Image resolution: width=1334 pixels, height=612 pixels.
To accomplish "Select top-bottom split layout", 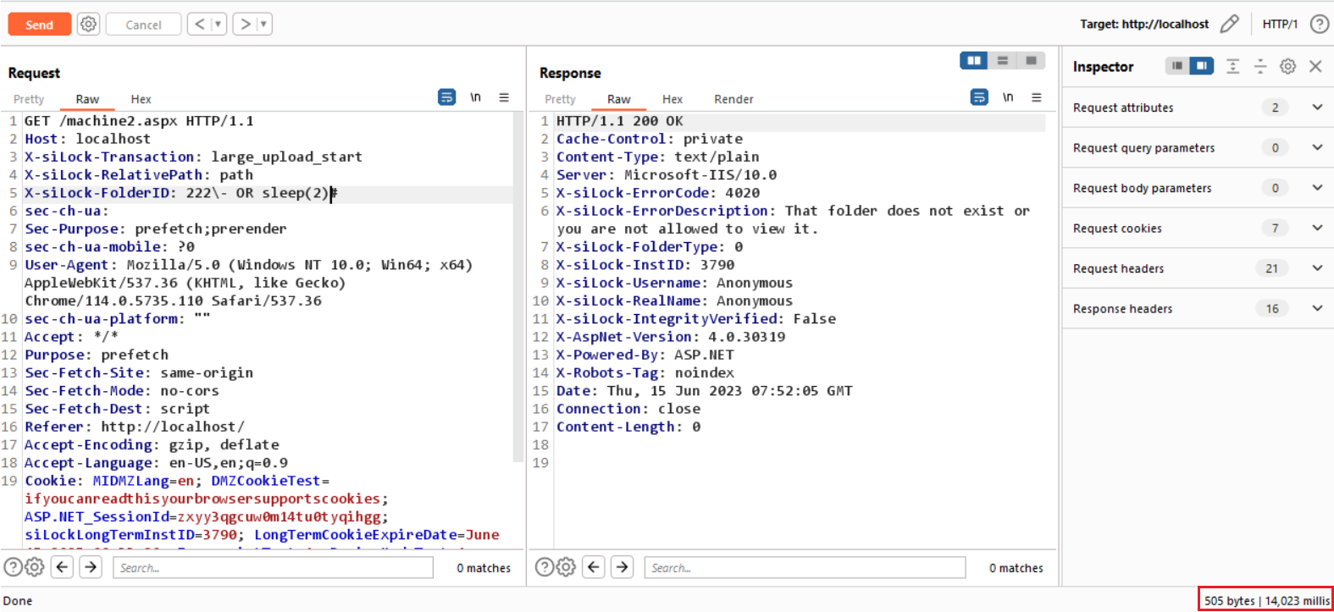I will point(1003,60).
